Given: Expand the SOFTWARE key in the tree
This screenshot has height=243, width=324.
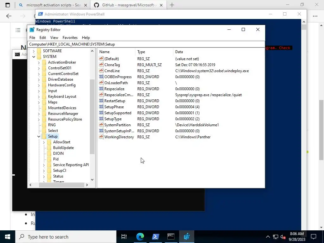Looking at the screenshot, I should point(34,51).
